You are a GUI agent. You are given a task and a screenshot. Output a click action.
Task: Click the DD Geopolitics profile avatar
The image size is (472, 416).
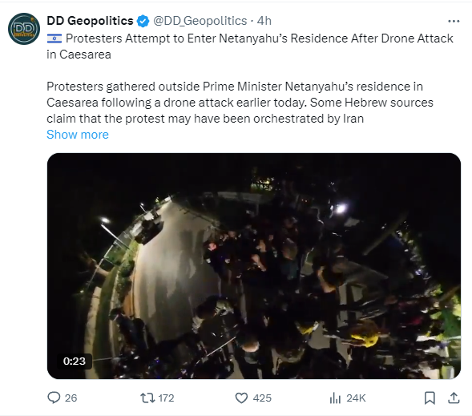(24, 29)
